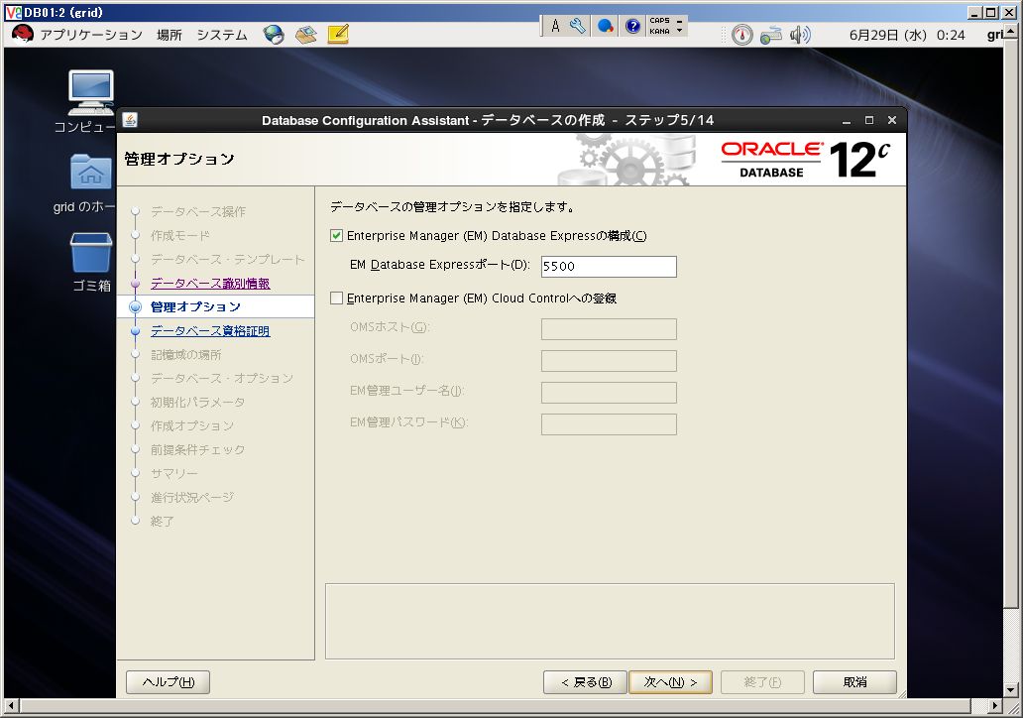The image size is (1023, 718).
Task: Open the grid home folder desktop icon
Action: coord(90,171)
